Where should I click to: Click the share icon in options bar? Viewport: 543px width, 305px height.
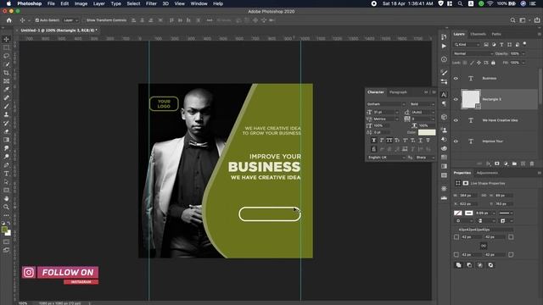[537, 20]
